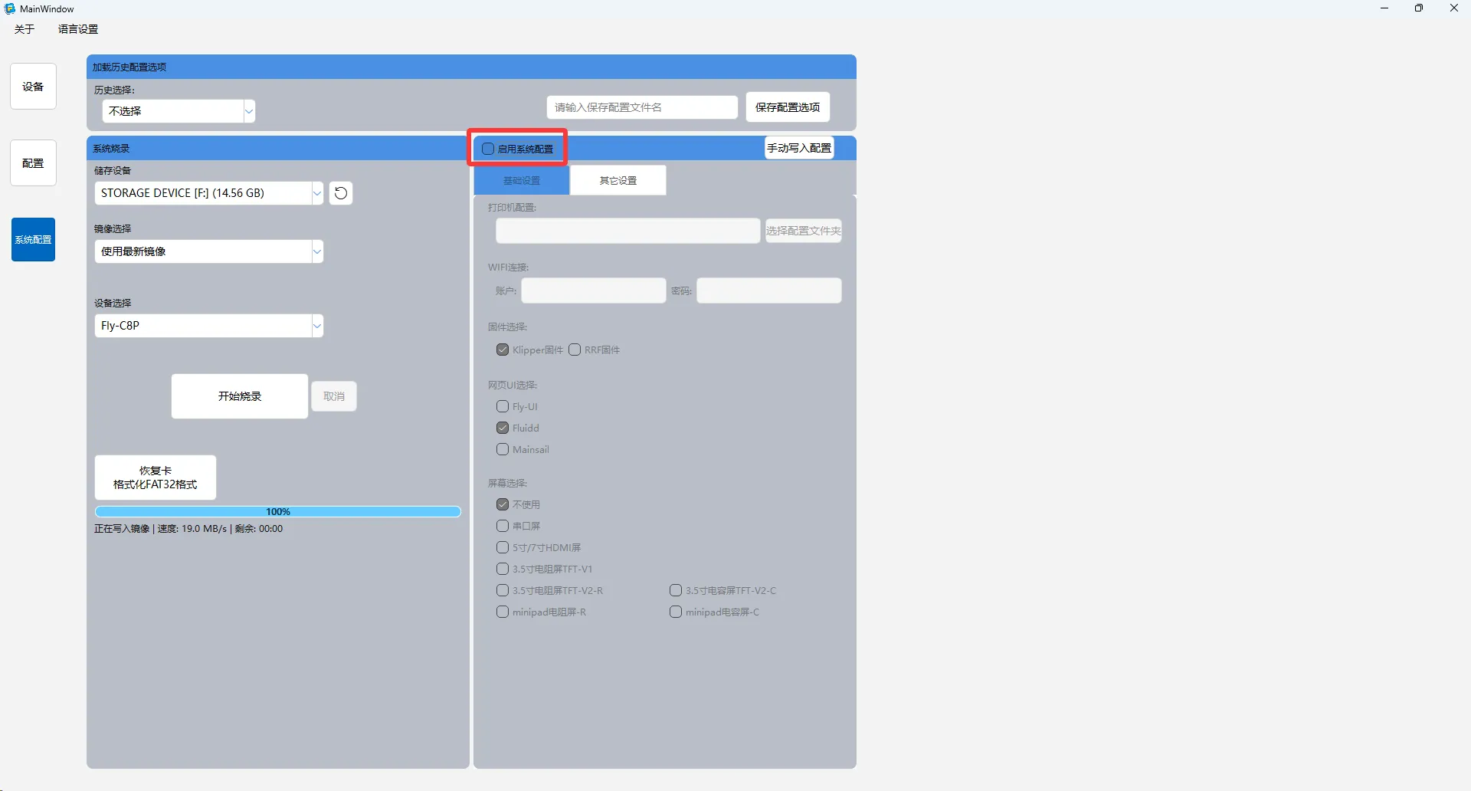Click the 开始烧录 button
Screen dimensions: 1471x791
tap(240, 396)
